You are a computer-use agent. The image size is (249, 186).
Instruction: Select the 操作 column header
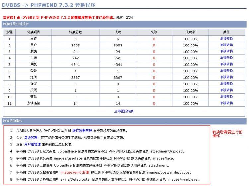tap(227, 32)
